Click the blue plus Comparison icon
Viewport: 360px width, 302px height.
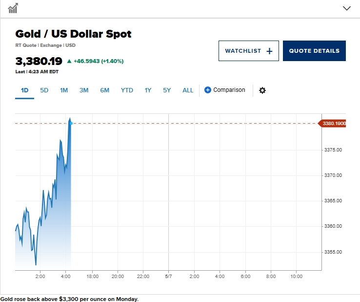click(x=207, y=90)
